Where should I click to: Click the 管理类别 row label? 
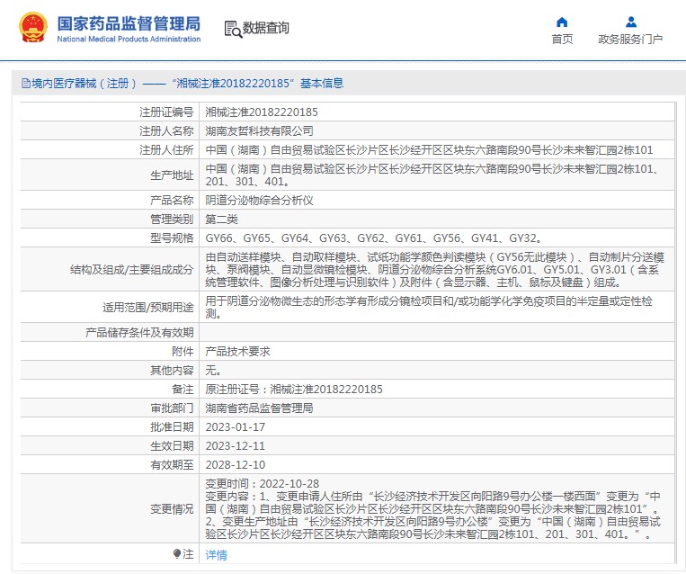pos(172,219)
